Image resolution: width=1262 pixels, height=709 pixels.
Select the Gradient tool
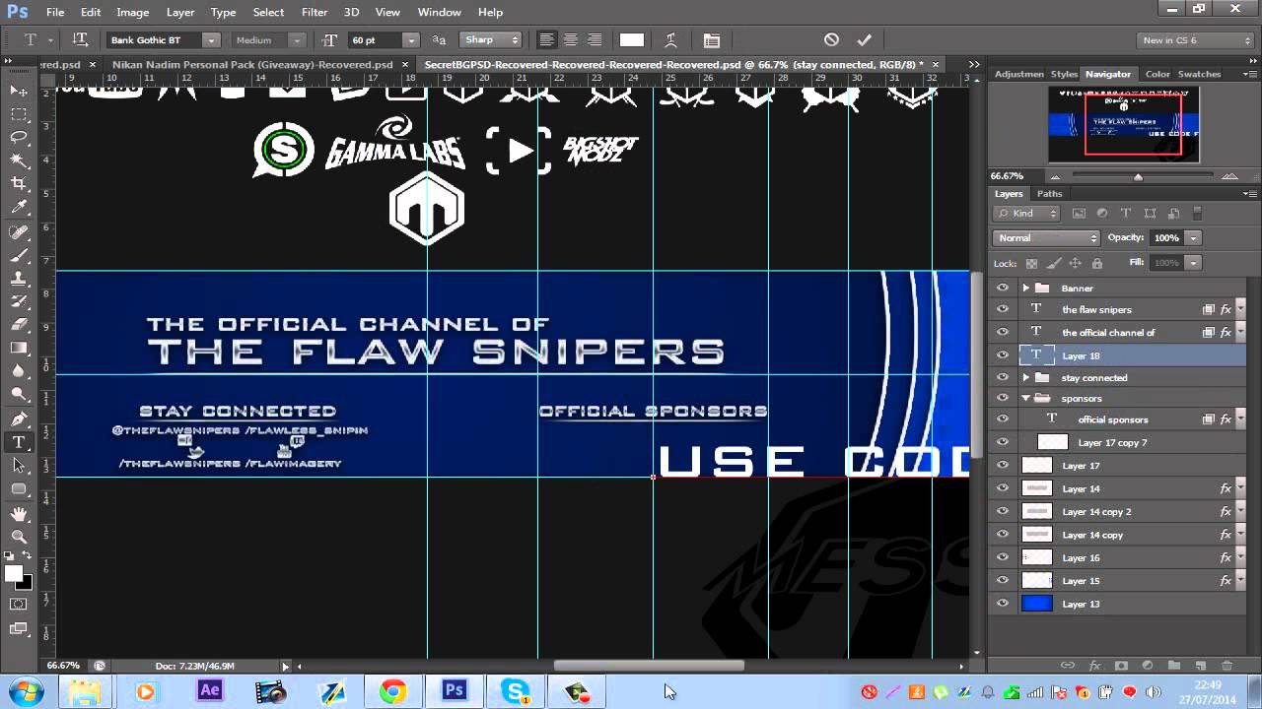click(19, 349)
